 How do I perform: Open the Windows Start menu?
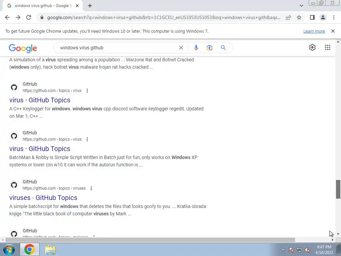pos(8,249)
